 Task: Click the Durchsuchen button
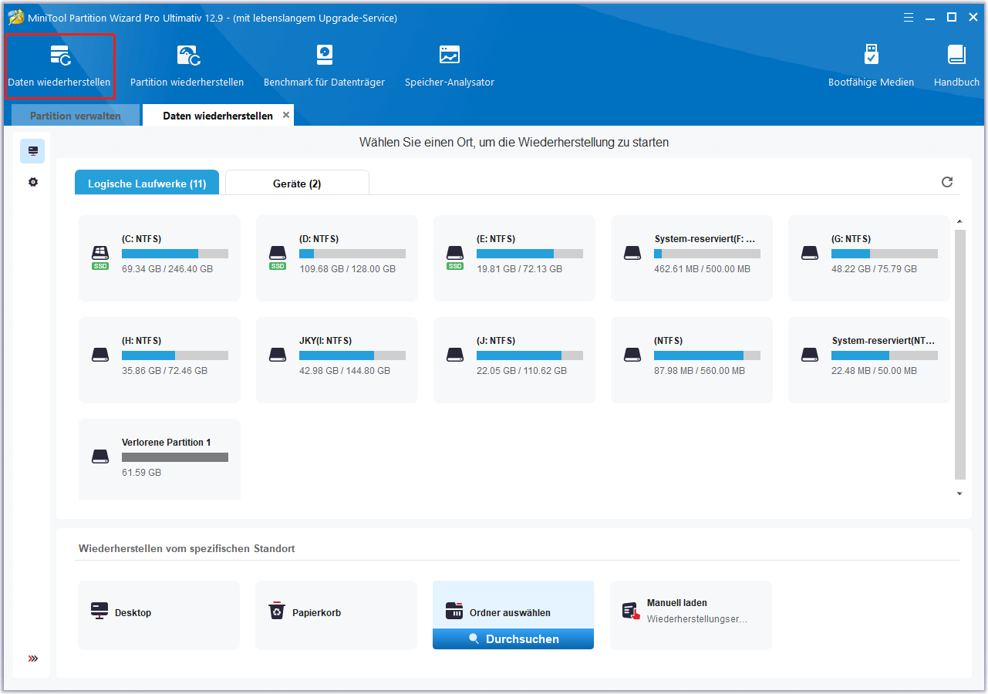click(513, 639)
